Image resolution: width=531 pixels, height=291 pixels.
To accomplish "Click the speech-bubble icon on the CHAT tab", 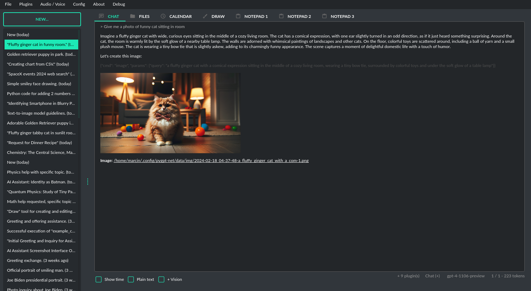I will pos(102,16).
